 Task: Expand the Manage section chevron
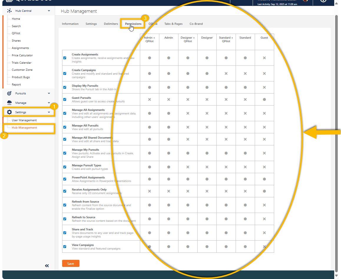(49, 103)
